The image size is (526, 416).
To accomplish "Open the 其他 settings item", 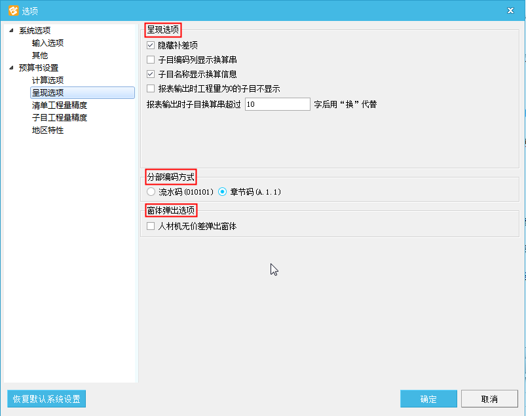I will pos(40,56).
